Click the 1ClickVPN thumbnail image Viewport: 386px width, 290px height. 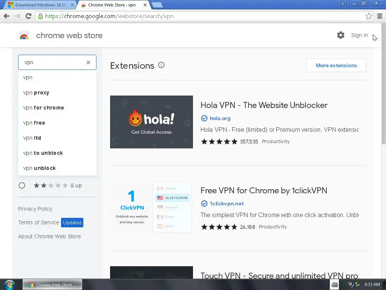[152, 207]
